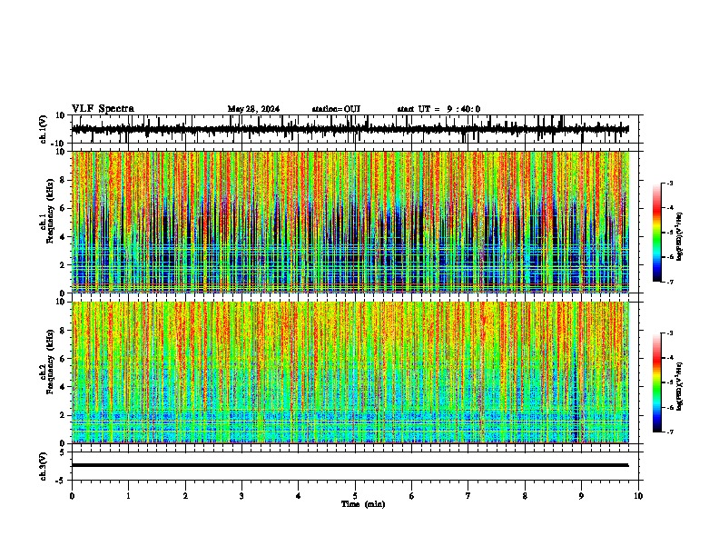
Task: Click the "4" kHz tick on ch.2 spectrogram
Action: tap(64, 387)
